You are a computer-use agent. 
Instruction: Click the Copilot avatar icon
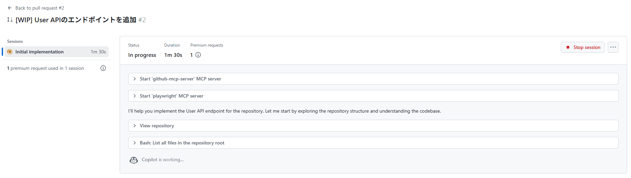point(134,160)
